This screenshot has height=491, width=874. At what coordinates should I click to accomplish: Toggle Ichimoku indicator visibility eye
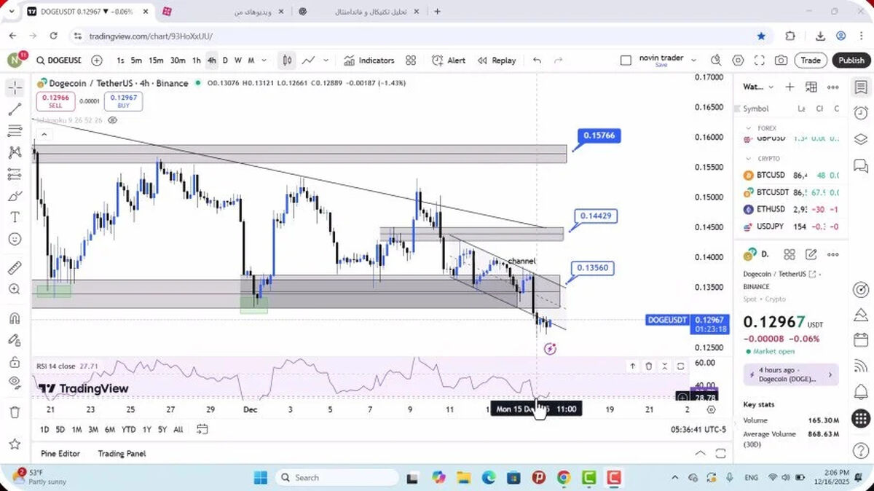(x=112, y=120)
